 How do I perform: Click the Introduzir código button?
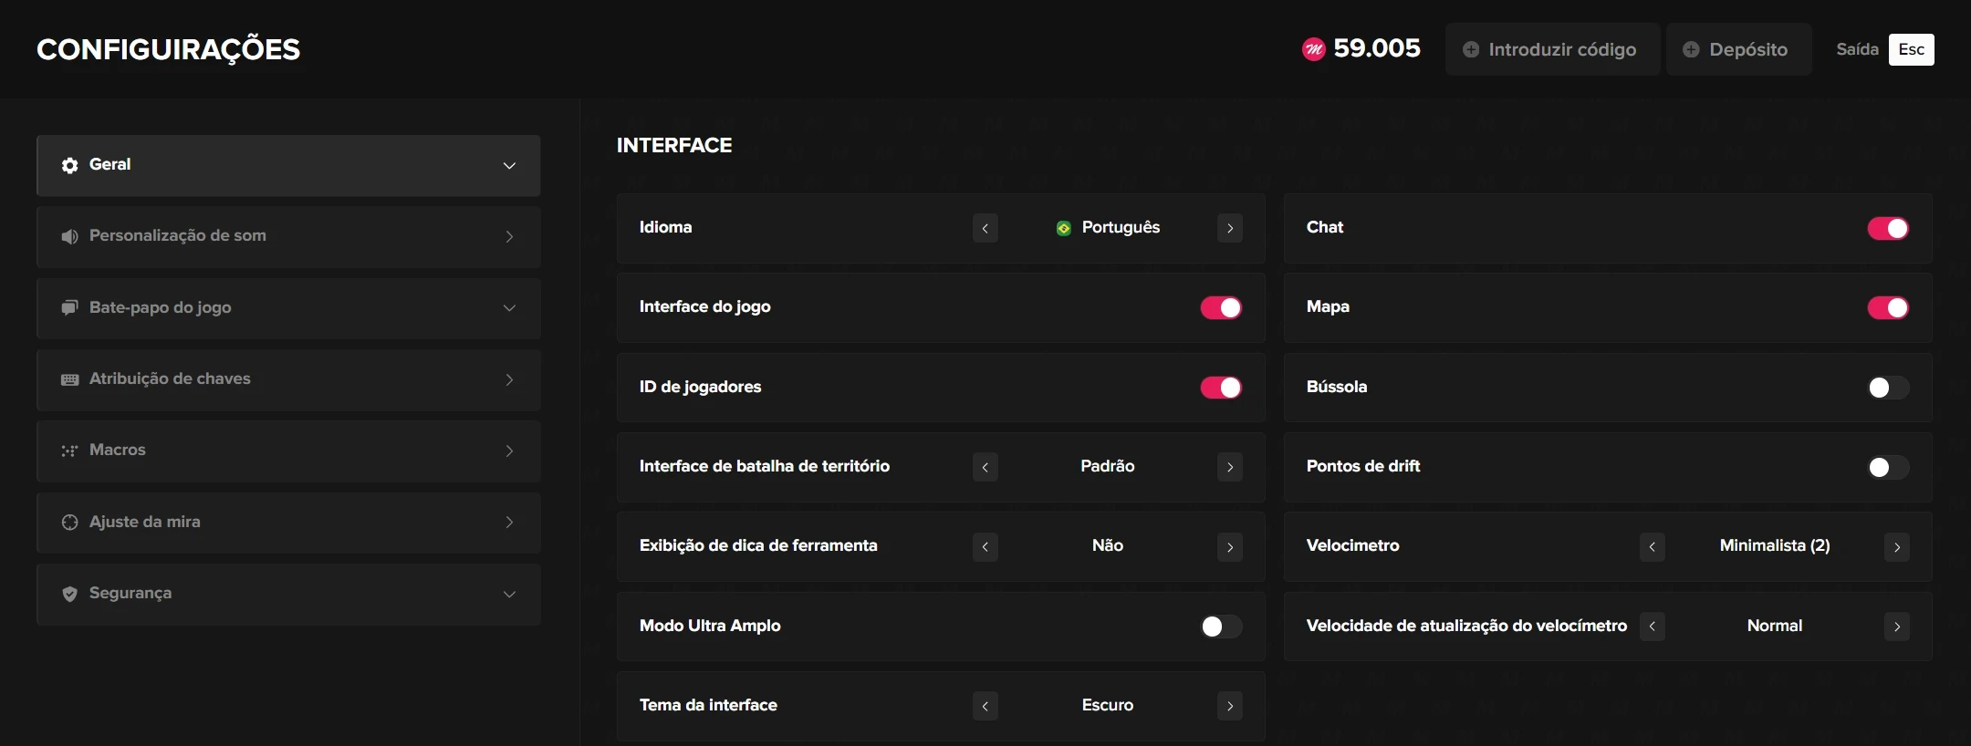(x=1551, y=49)
